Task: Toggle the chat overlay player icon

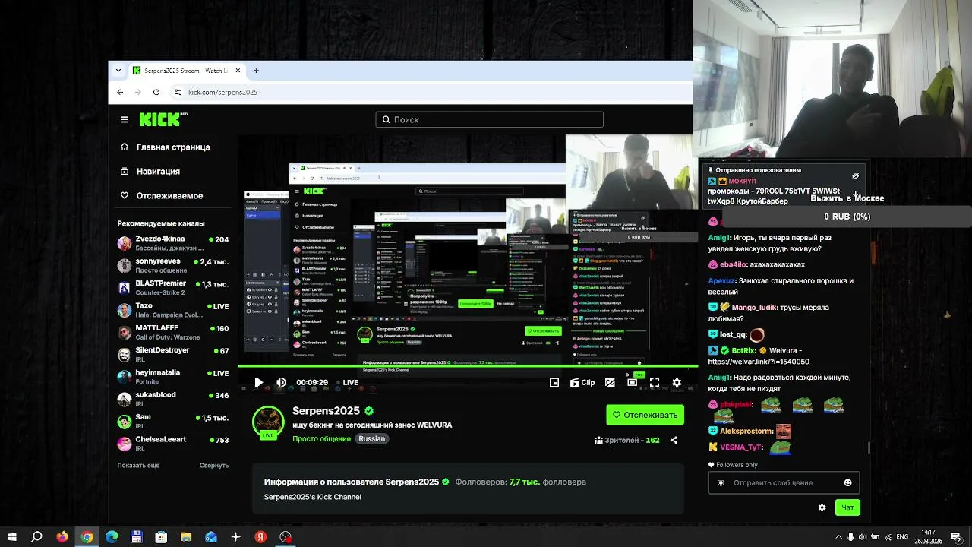Action: (610, 383)
